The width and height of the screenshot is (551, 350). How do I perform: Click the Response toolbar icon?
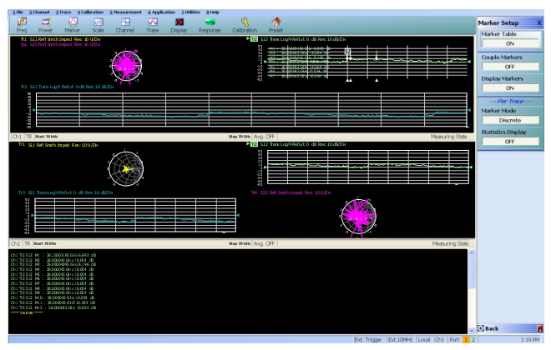(x=210, y=25)
